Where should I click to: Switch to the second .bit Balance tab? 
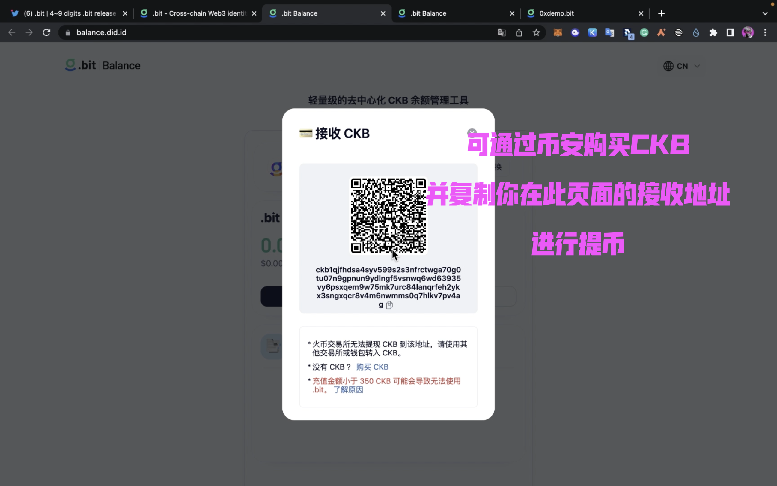[x=456, y=13]
